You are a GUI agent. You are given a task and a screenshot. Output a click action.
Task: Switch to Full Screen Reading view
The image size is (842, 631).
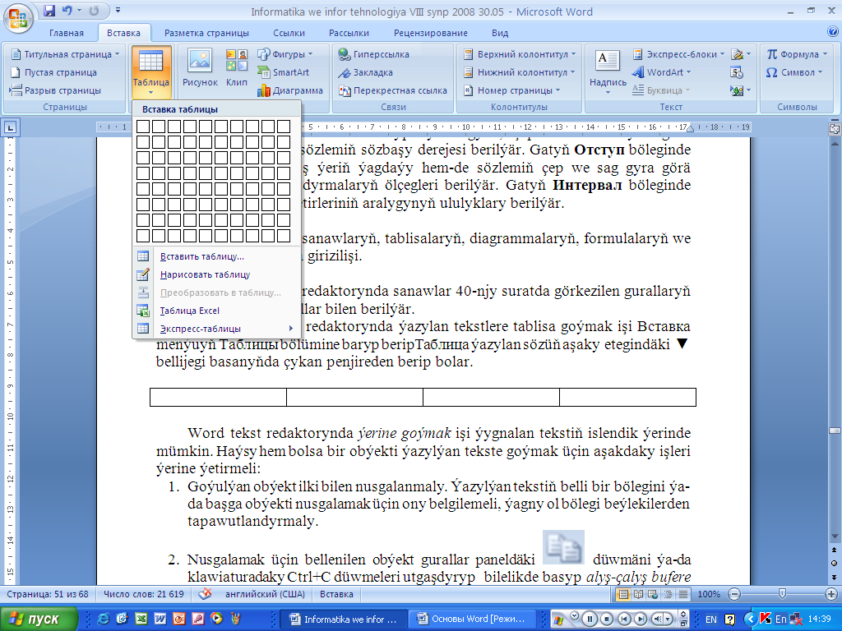click(x=638, y=594)
